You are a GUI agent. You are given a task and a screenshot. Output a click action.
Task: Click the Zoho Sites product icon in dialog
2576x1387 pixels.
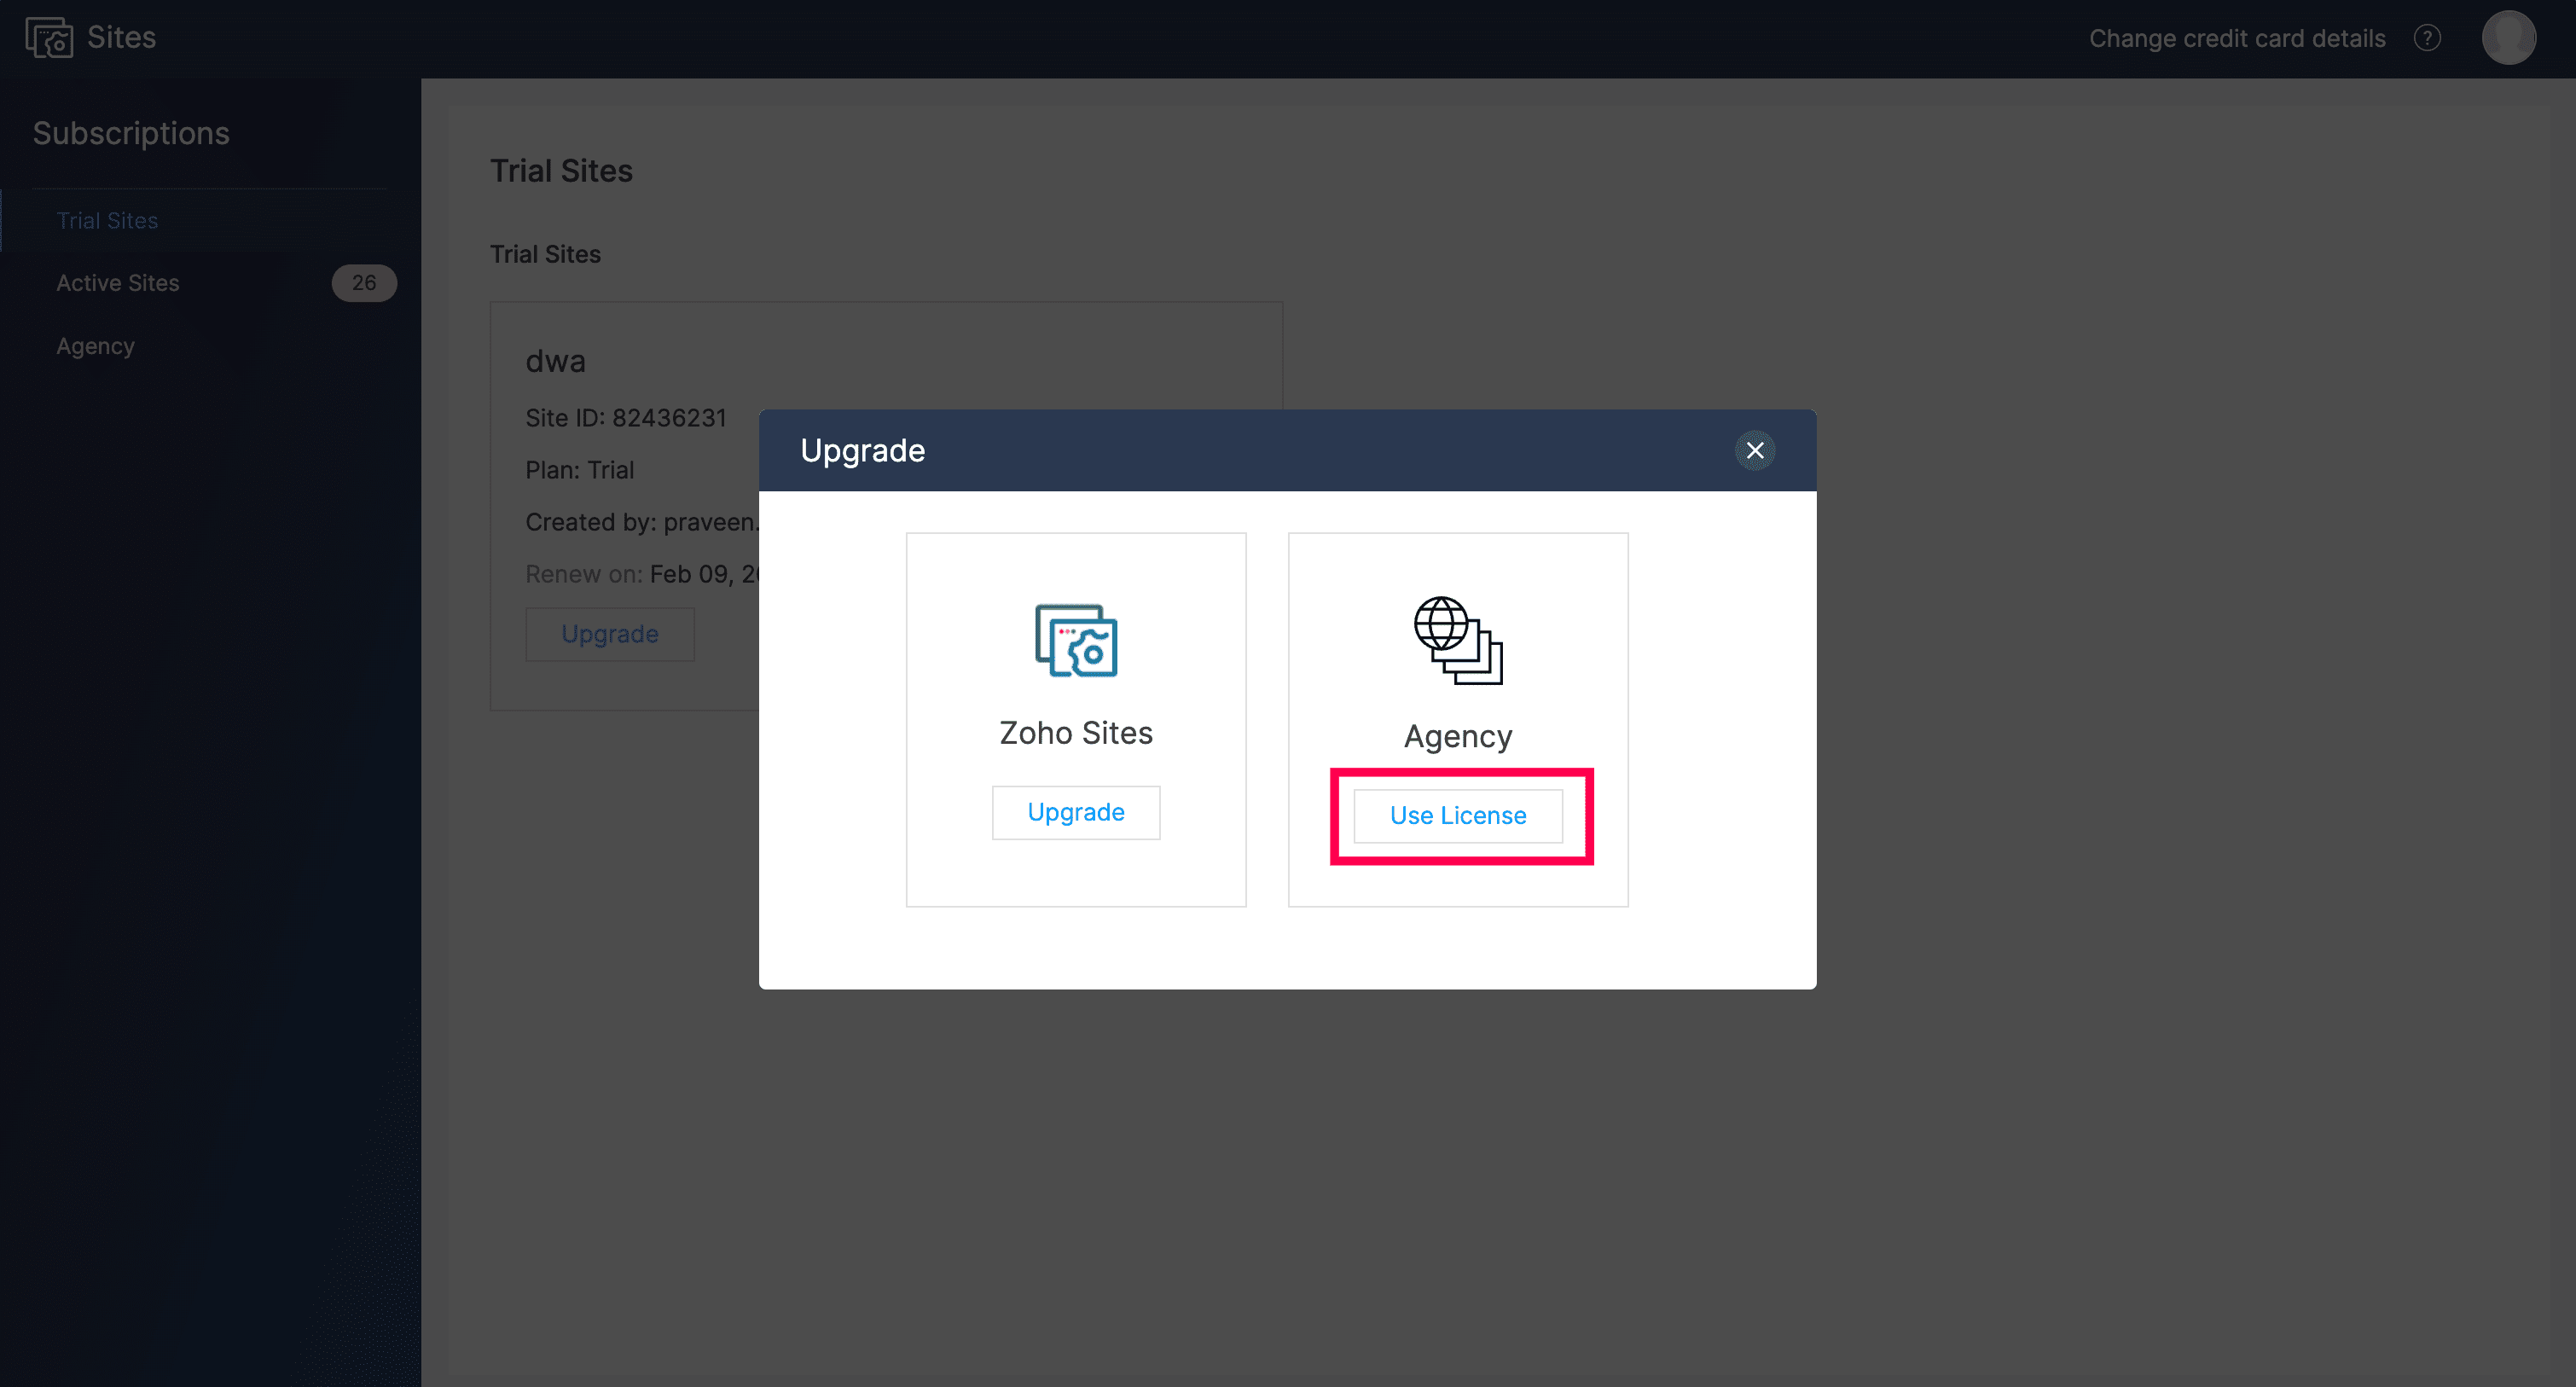[x=1076, y=641]
